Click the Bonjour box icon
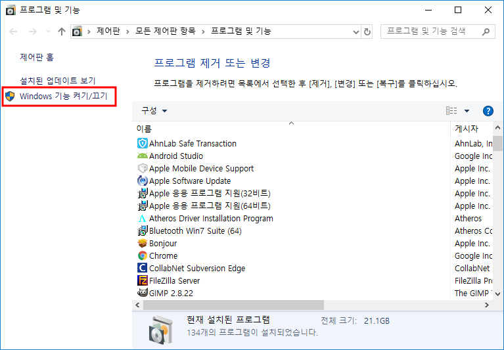504x350 pixels. coord(143,244)
